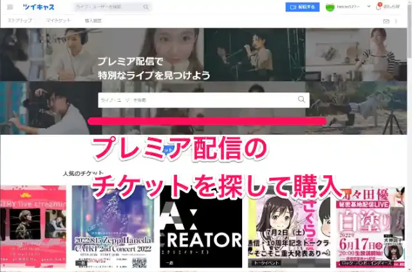The image size is (412, 272).
Task: Open the Zepp Haneda 2nd Concert ticket
Action: [x=113, y=227]
